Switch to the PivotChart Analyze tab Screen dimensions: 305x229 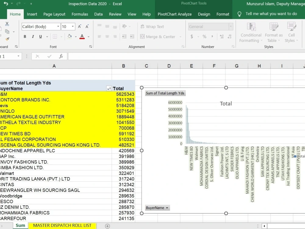click(174, 14)
